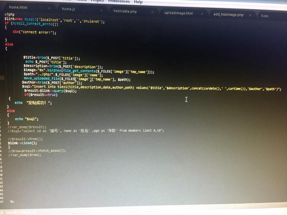The width and height of the screenshot is (287, 215).
Task: Click the closing ?> tag line
Action: coord(12,202)
